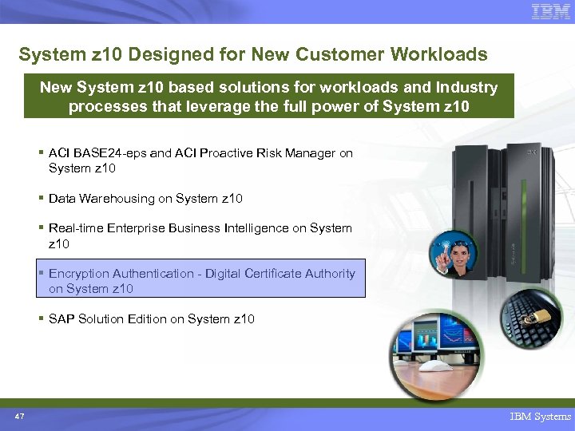Click slide number 47
575x431 pixels.
20,417
